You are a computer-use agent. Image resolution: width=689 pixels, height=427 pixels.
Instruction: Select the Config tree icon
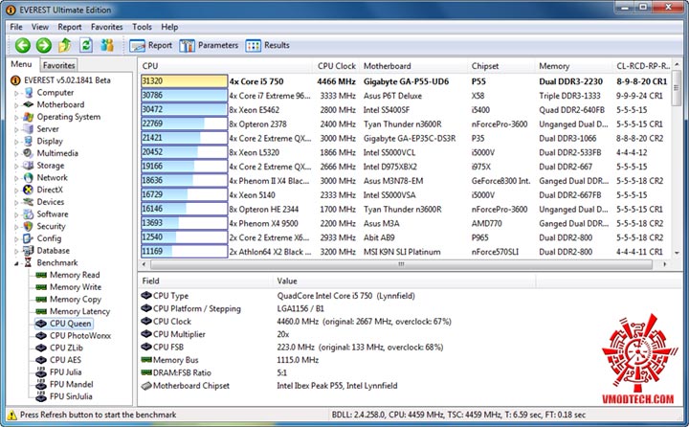click(29, 238)
